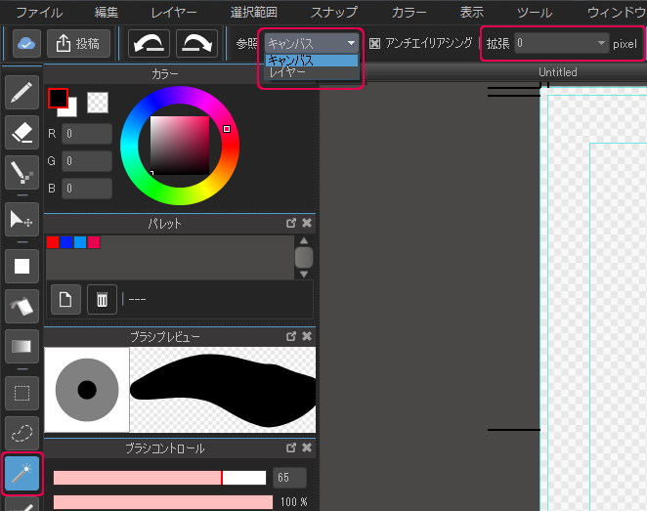This screenshot has height=511, width=647.
Task: Click the palette scroll up arrow
Action: pos(304,241)
